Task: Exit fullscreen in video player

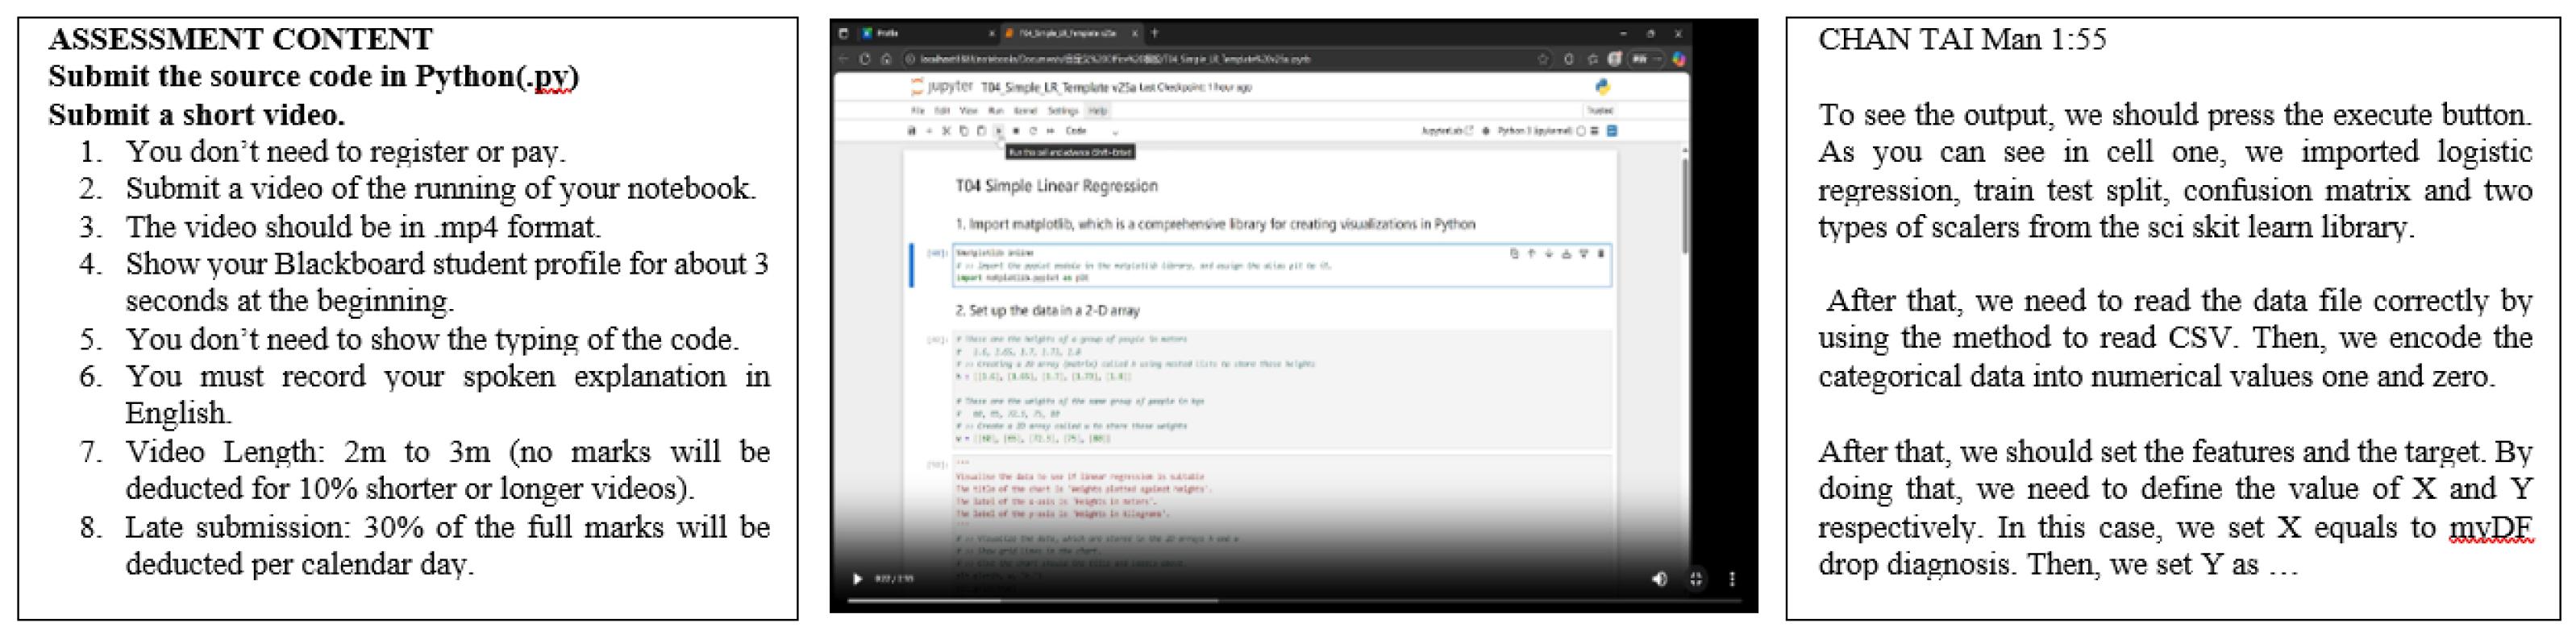Action: pyautogui.click(x=1696, y=579)
